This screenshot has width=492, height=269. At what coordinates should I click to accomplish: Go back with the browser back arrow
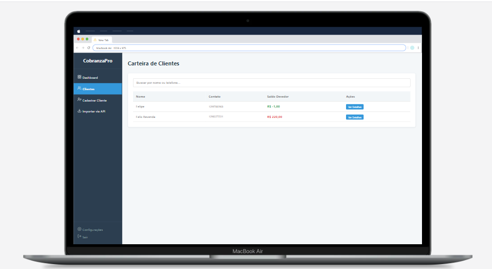point(77,48)
